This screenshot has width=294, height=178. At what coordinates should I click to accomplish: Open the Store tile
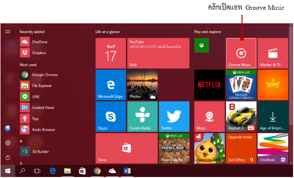click(x=126, y=148)
